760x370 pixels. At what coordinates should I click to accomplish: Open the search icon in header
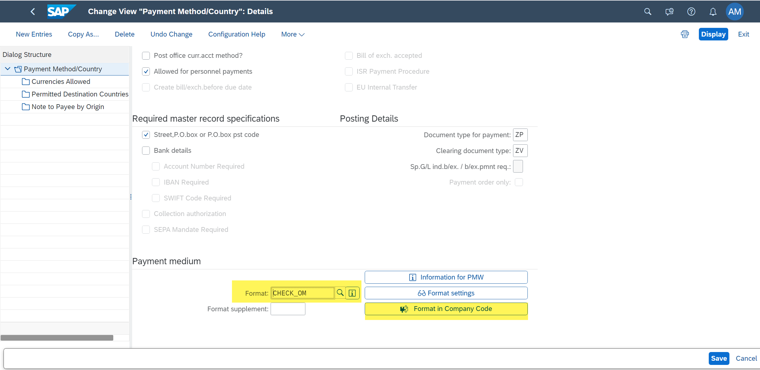pos(648,11)
